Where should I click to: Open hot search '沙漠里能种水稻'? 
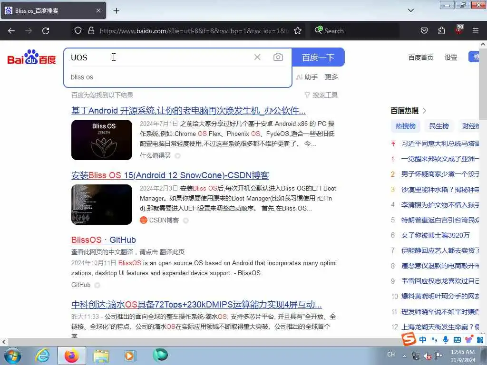coord(440,189)
